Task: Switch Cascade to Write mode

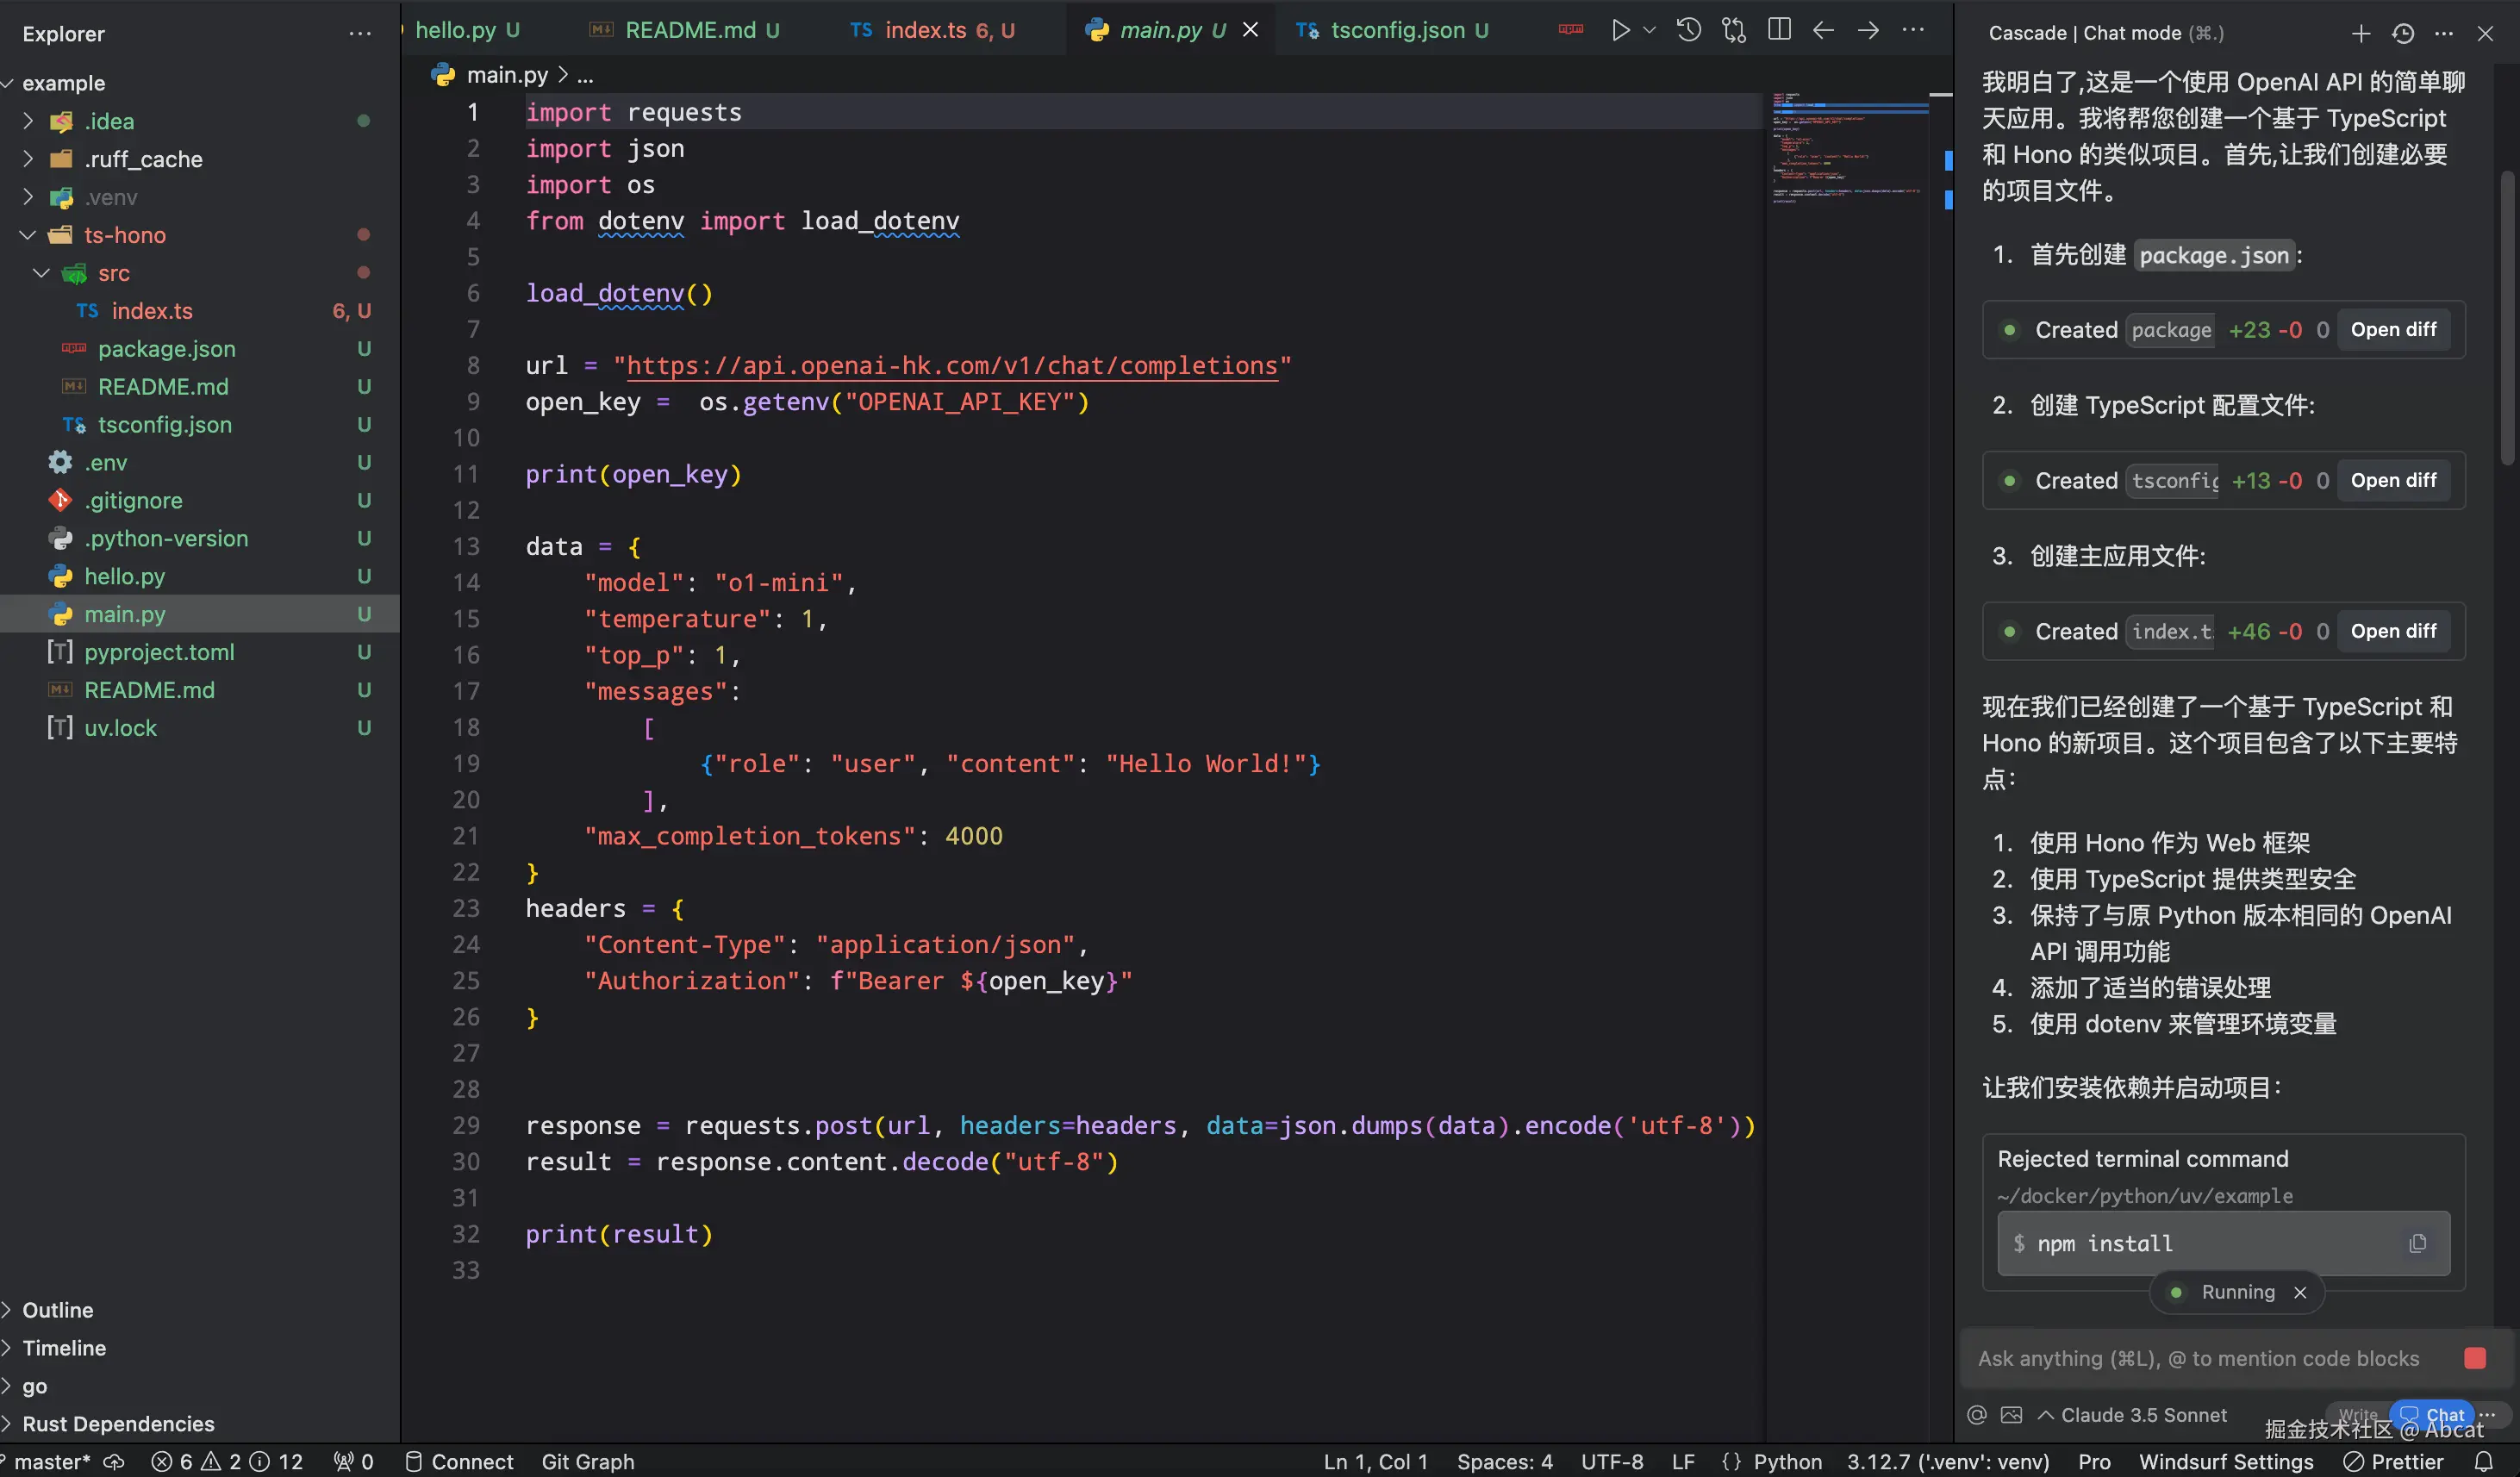Action: point(2357,1414)
